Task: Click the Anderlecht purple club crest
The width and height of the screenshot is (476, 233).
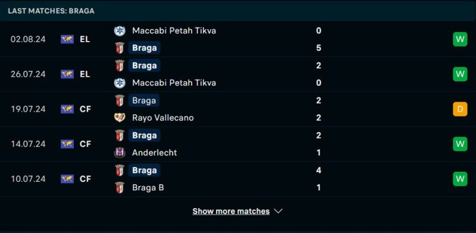Action: pos(120,152)
